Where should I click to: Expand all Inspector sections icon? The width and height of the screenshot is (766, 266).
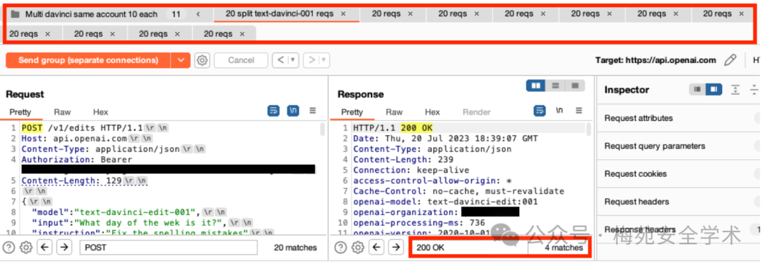click(x=736, y=90)
